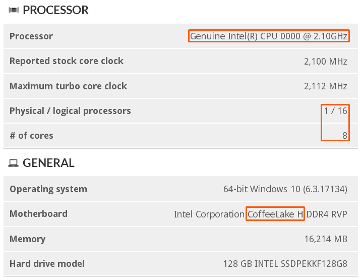Click the # of cores label
The height and width of the screenshot is (280, 361).
[31, 136]
